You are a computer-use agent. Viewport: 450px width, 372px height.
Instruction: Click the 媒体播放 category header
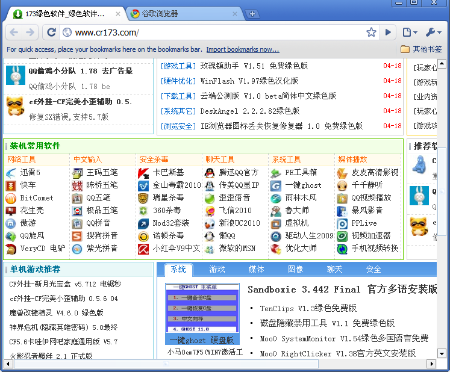tap(352, 160)
